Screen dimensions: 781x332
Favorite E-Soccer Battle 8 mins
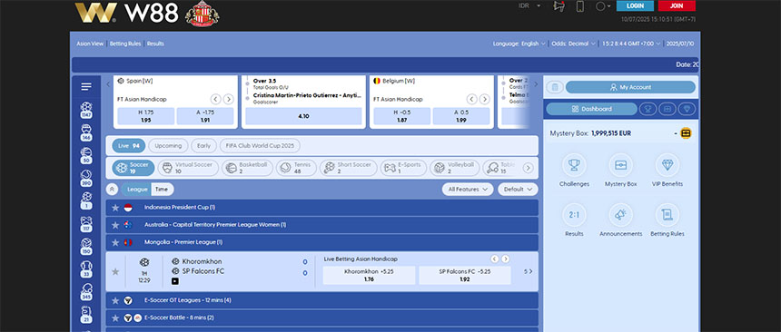[x=115, y=317]
